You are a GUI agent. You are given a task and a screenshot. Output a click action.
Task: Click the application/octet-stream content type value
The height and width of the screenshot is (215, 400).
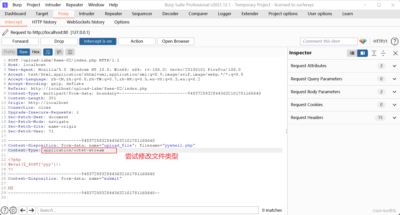pyautogui.click(x=74, y=150)
